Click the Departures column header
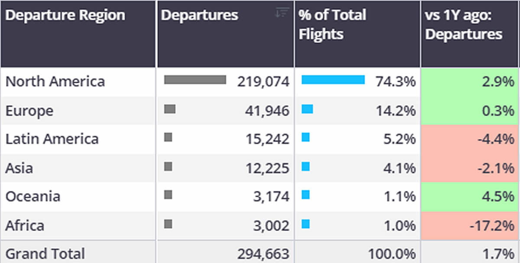 [199, 16]
